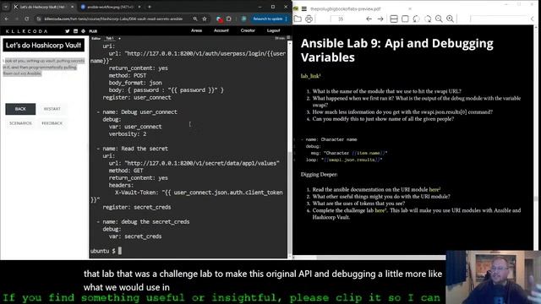Screen dimensions: 541x304
Task: Open the lab_link hyperlink in PDF
Action: pos(310,76)
